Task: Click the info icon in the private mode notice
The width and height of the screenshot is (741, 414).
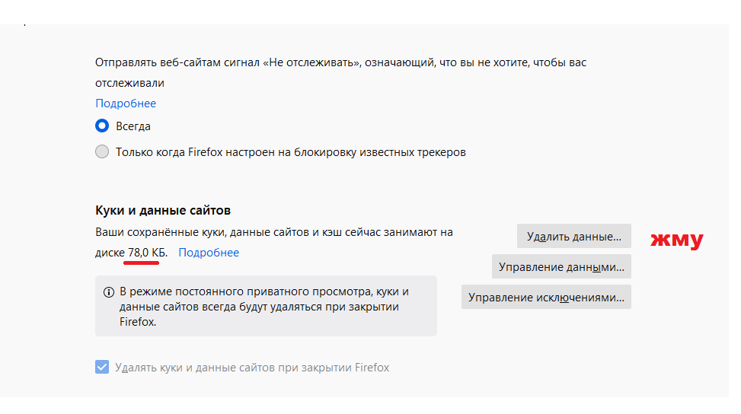Action: click(109, 292)
